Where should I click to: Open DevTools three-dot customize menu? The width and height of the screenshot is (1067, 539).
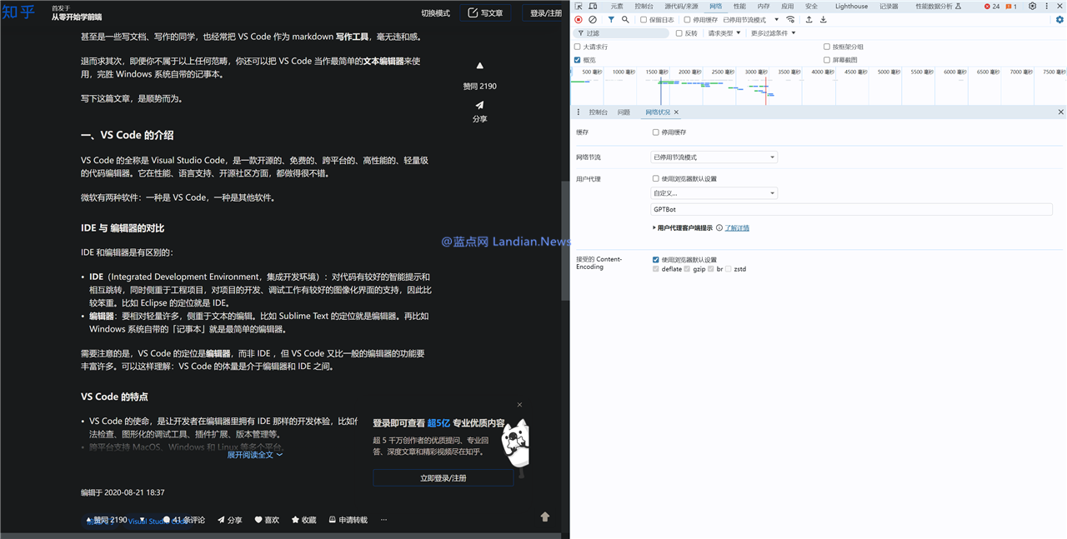click(x=1047, y=6)
